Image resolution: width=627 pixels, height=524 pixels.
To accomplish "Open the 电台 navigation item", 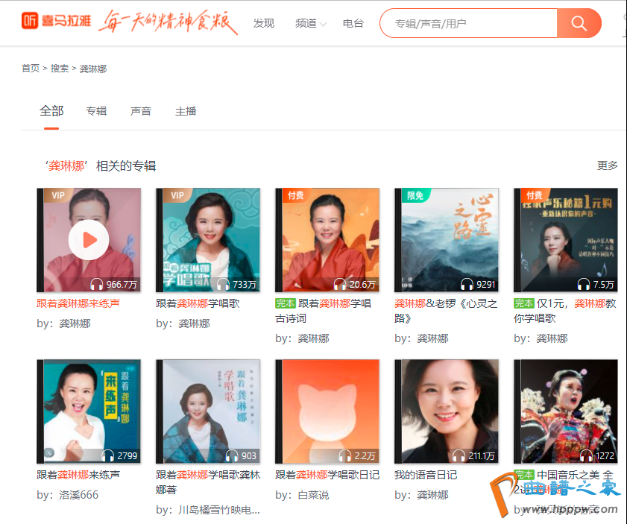I will (353, 24).
